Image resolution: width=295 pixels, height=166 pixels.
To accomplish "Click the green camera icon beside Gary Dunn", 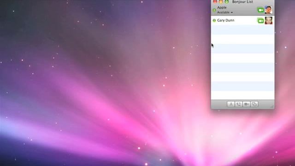I will [x=260, y=21].
